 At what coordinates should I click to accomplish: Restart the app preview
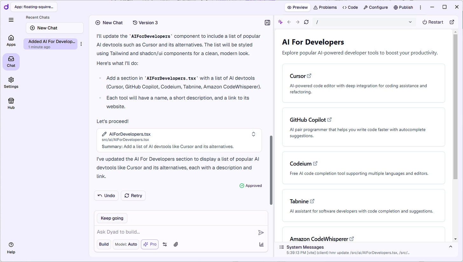coord(432,22)
